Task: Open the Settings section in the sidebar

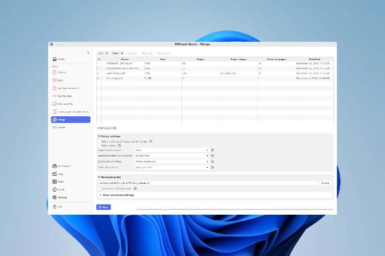Action: click(x=70, y=197)
